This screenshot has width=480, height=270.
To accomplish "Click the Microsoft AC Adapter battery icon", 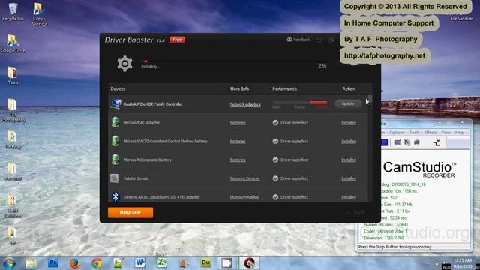I will tap(115, 122).
